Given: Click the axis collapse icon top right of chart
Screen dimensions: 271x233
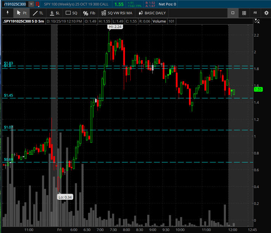Looking at the screenshot, I should [257, 21].
